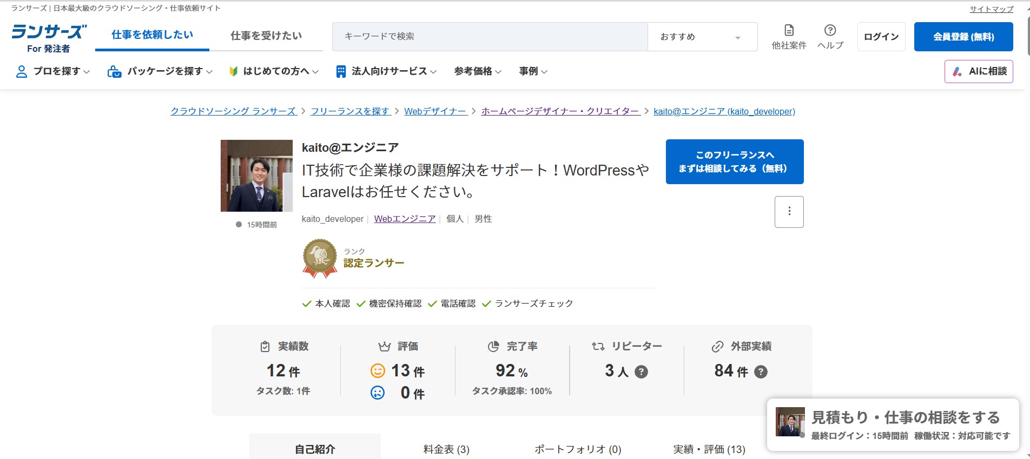The width and height of the screenshot is (1030, 459).
Task: Expand the 参考価格 menu
Action: tap(478, 71)
